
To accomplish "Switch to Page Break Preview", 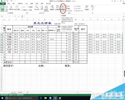I will pyautogui.click(x=6, y=8).
